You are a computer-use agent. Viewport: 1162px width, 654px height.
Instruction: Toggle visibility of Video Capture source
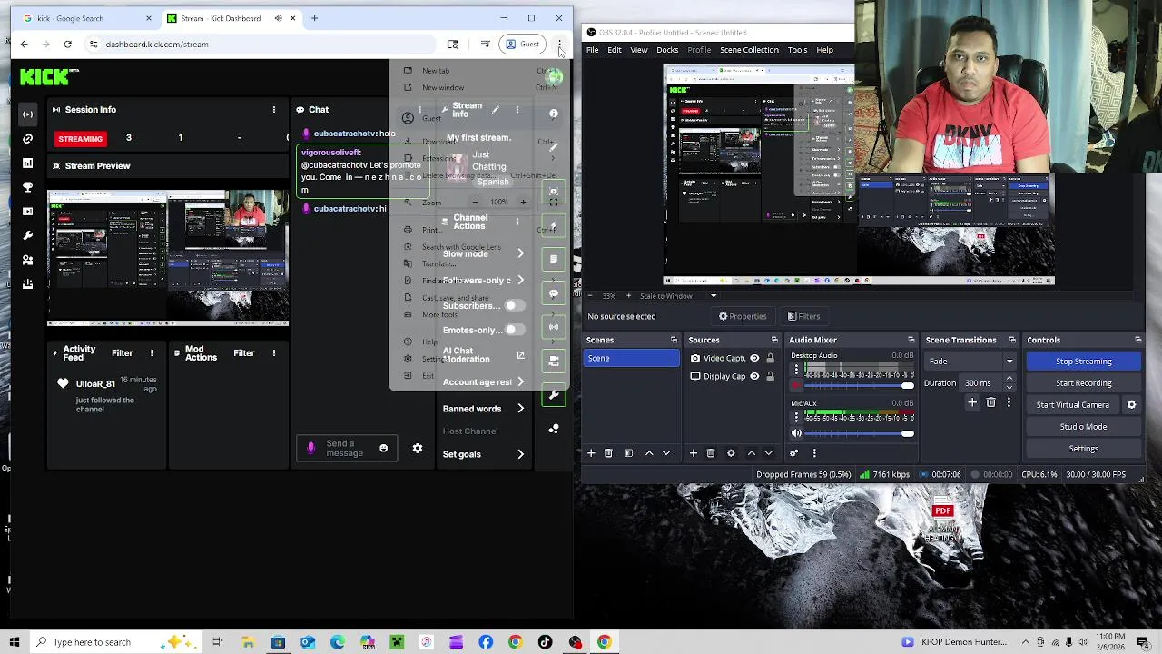(754, 358)
